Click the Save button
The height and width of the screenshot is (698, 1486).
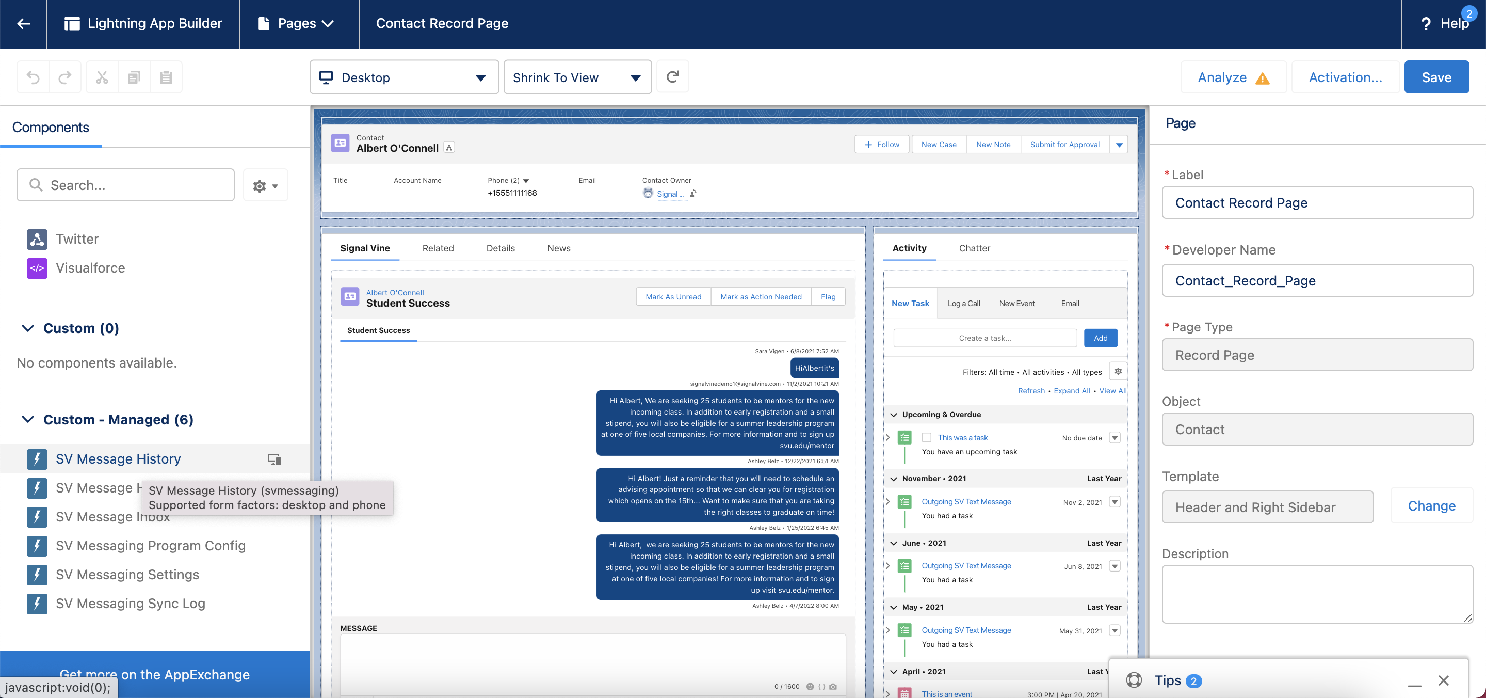[1436, 77]
